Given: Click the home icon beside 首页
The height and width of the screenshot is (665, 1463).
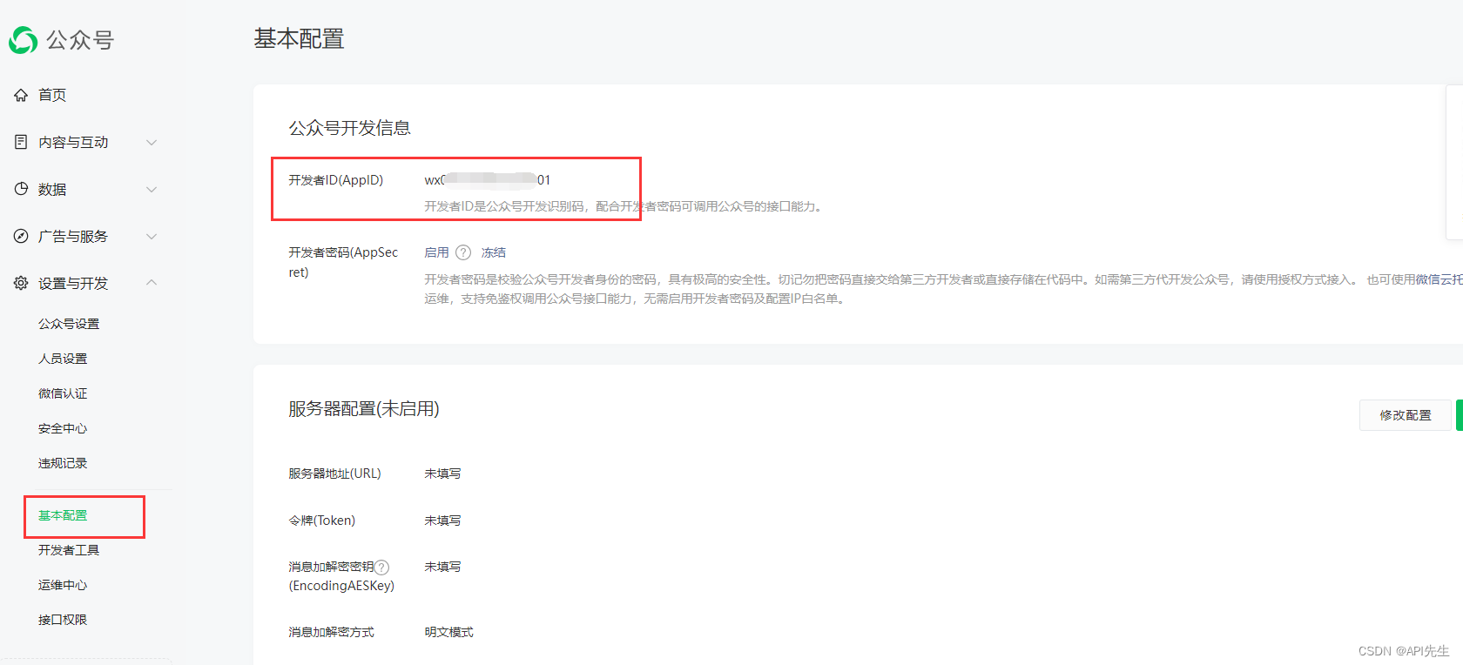Looking at the screenshot, I should pos(21,95).
